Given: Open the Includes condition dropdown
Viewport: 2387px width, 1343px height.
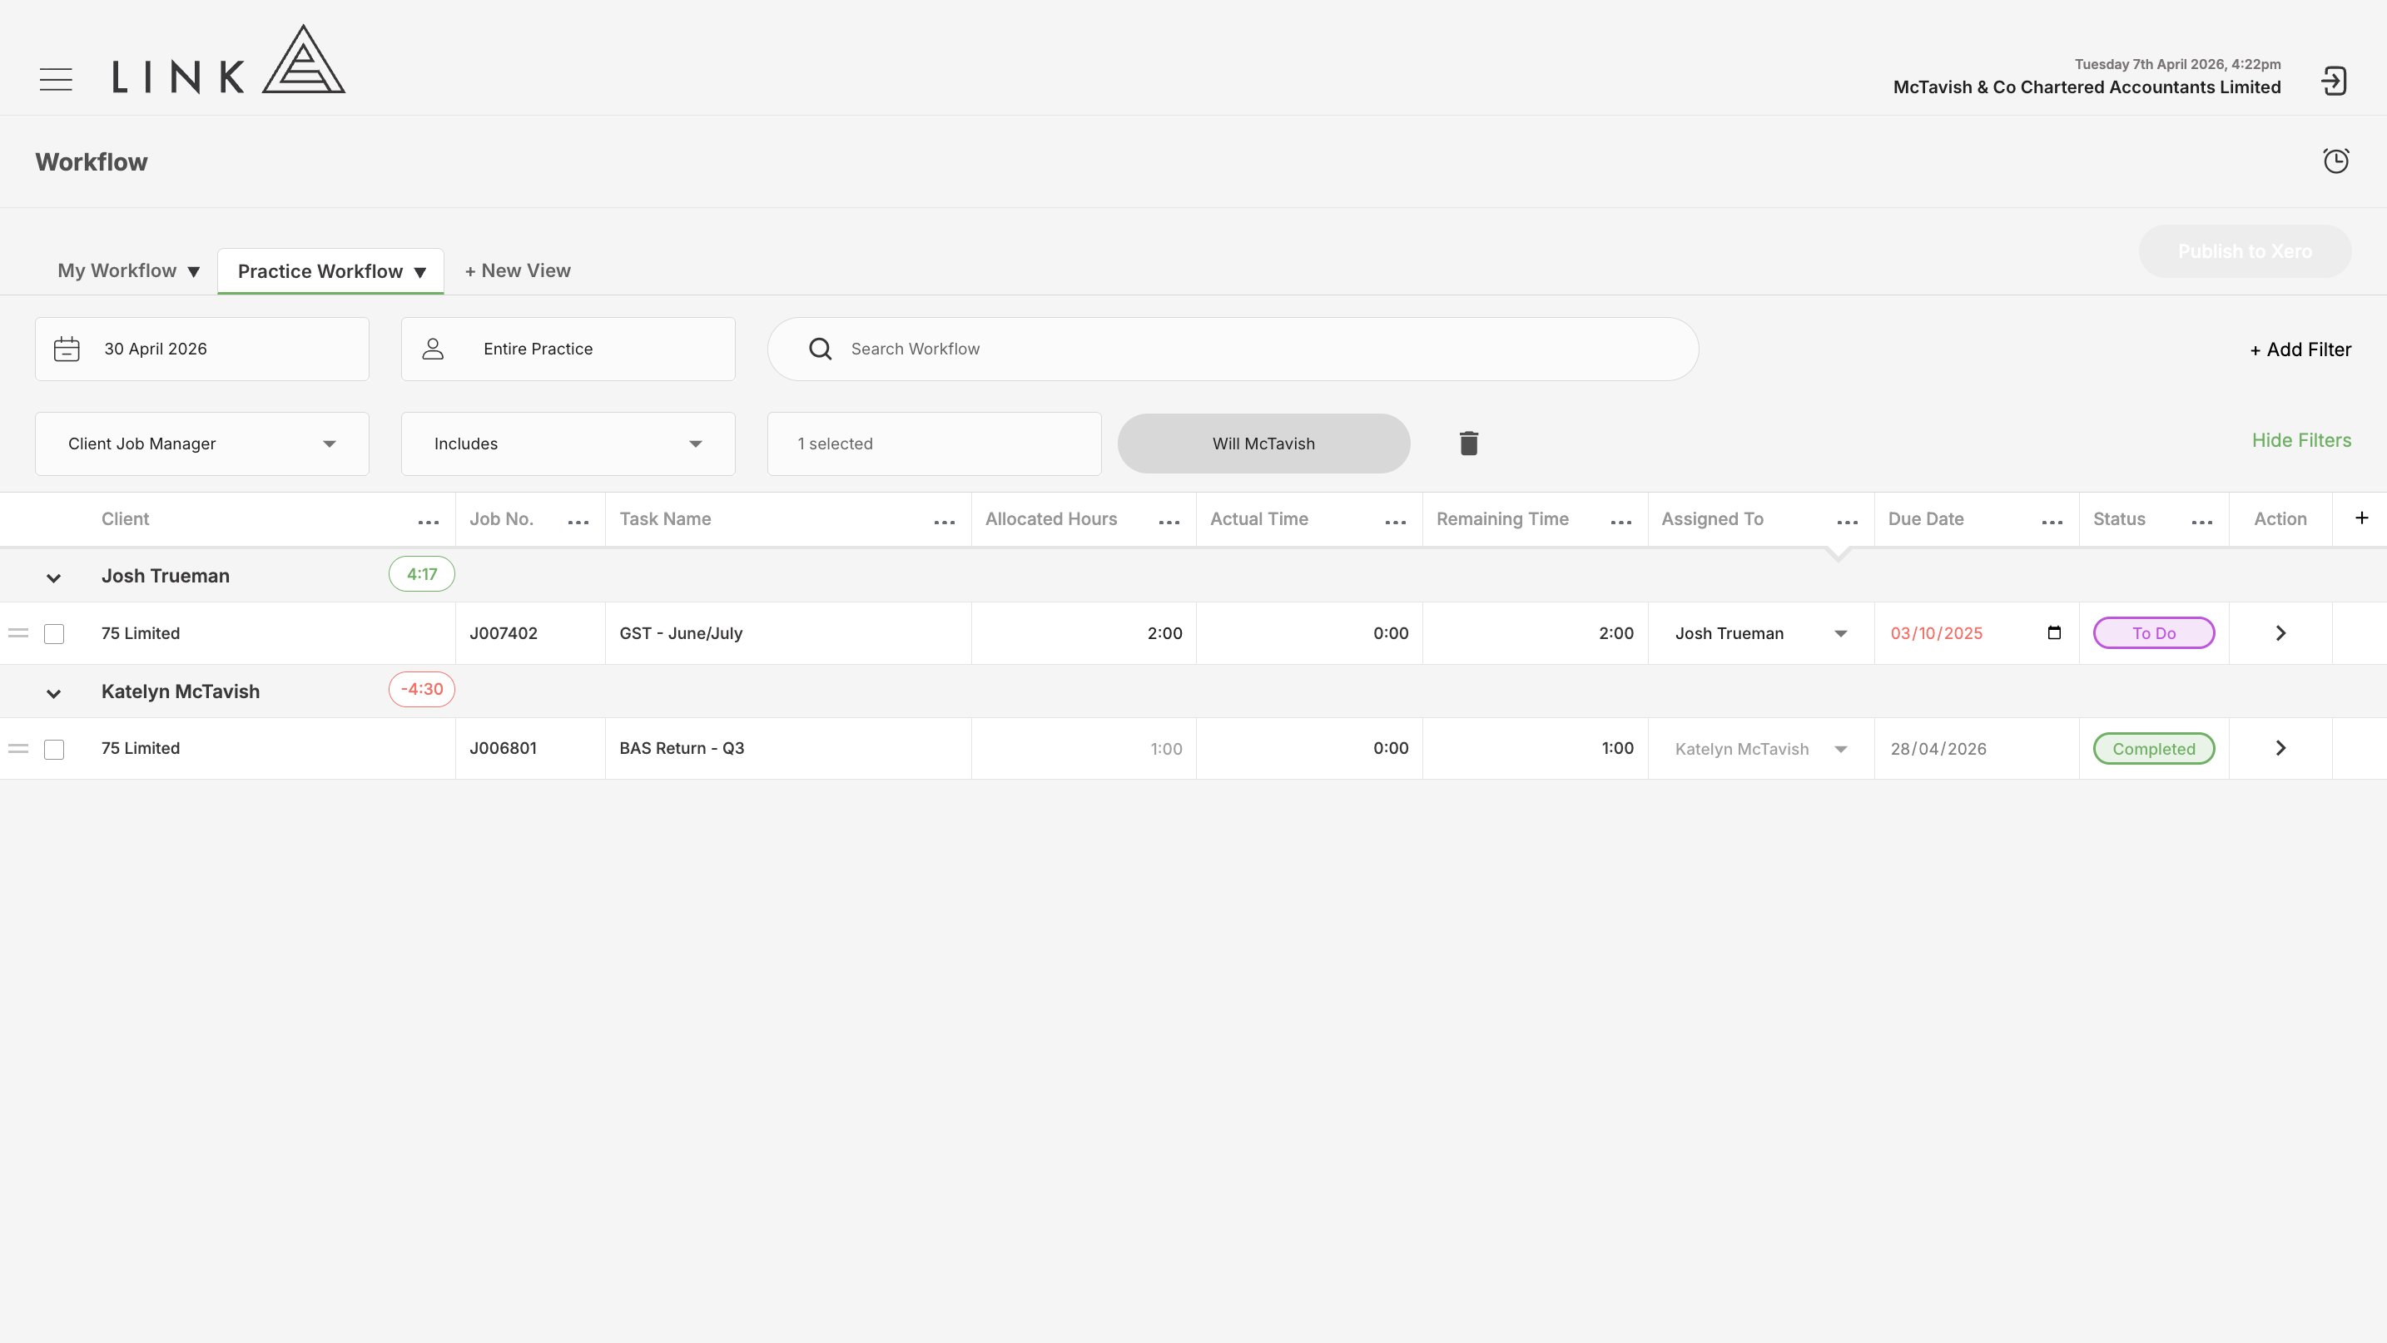Looking at the screenshot, I should 568,444.
